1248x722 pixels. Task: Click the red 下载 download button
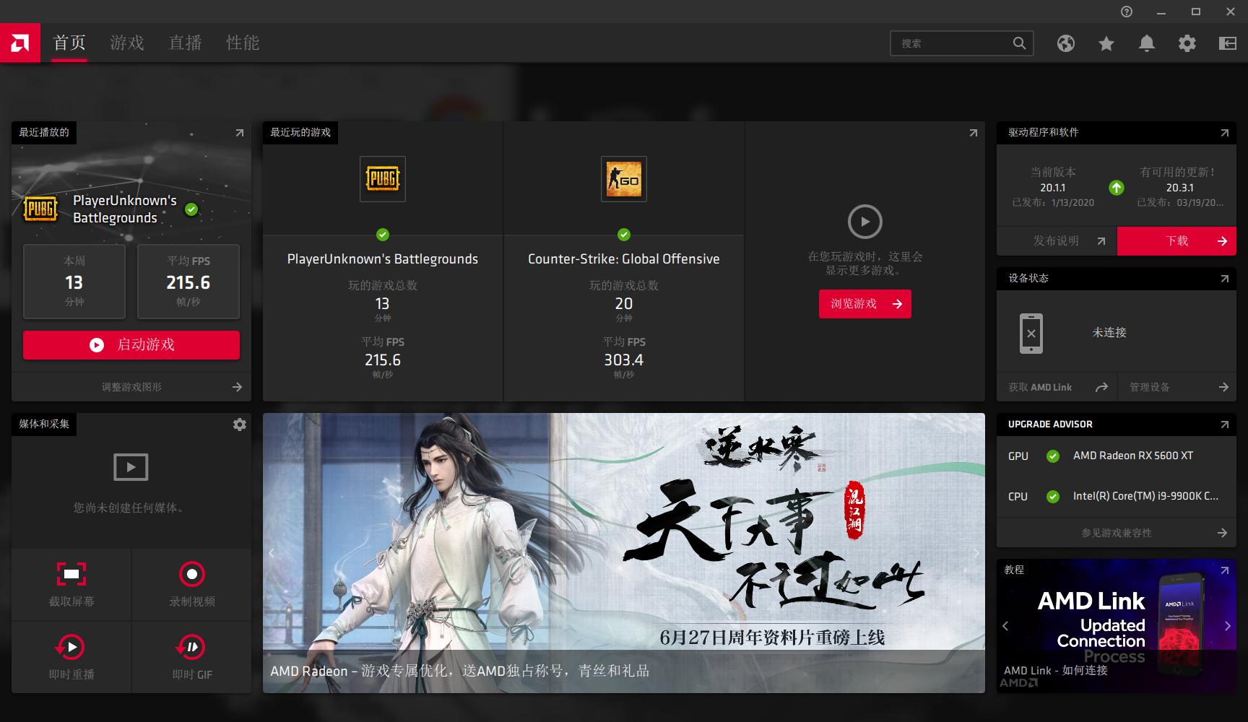[x=1177, y=241]
